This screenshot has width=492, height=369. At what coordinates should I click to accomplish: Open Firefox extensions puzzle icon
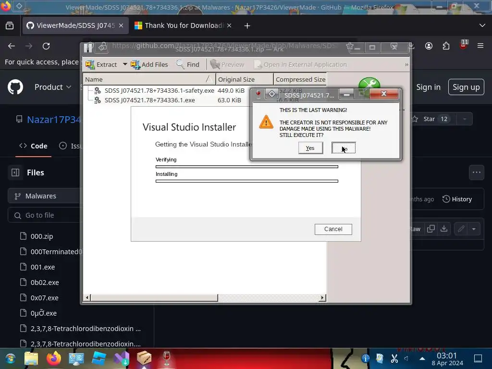coord(446,46)
